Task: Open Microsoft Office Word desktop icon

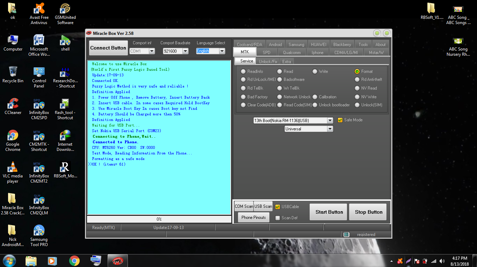Action: pos(39,46)
